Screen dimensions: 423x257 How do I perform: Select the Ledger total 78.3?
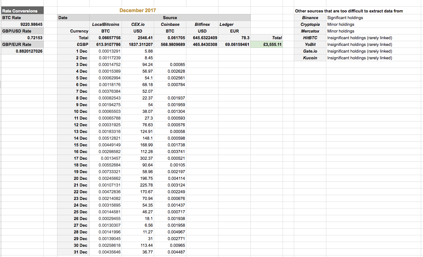234,38
